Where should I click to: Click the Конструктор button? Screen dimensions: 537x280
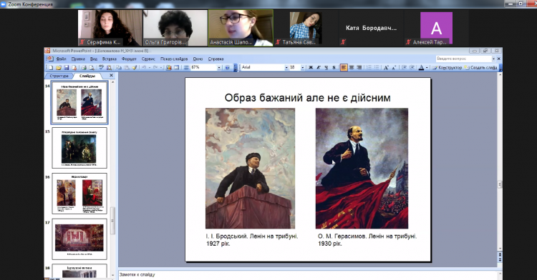[x=447, y=68]
